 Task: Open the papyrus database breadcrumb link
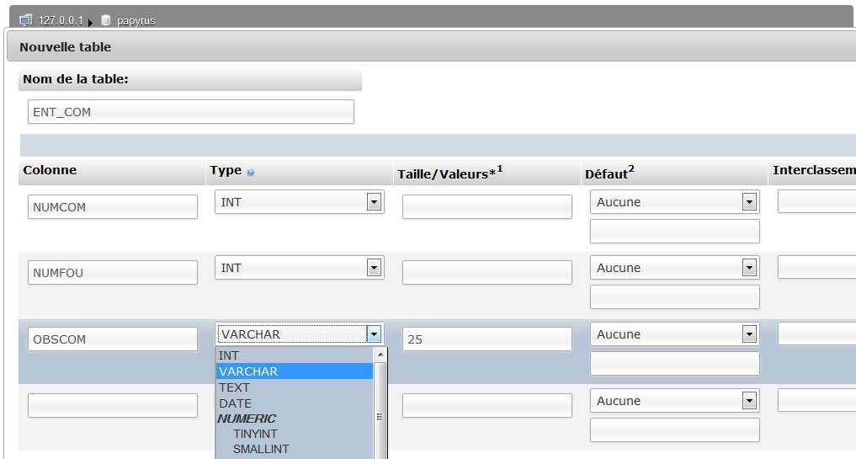point(136,21)
